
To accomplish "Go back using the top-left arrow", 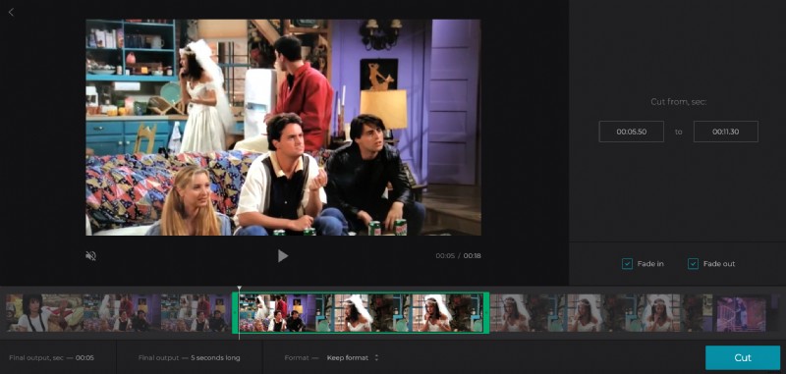I will click(11, 12).
